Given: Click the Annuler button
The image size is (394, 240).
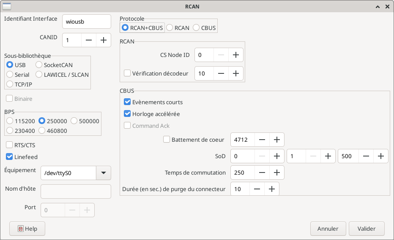Looking at the screenshot, I should click(x=328, y=229).
